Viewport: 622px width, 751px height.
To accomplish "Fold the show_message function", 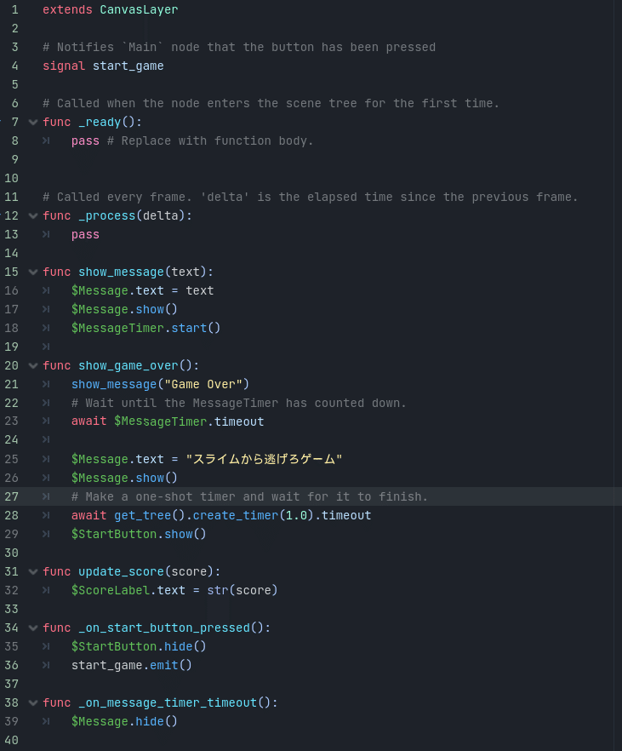I will pyautogui.click(x=33, y=272).
